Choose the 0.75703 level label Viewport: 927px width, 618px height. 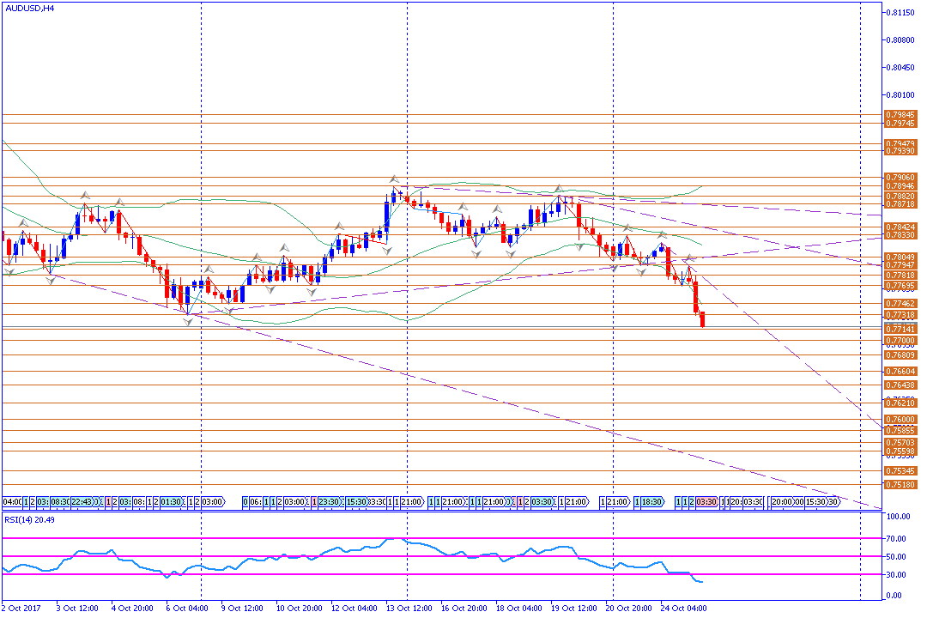900,443
